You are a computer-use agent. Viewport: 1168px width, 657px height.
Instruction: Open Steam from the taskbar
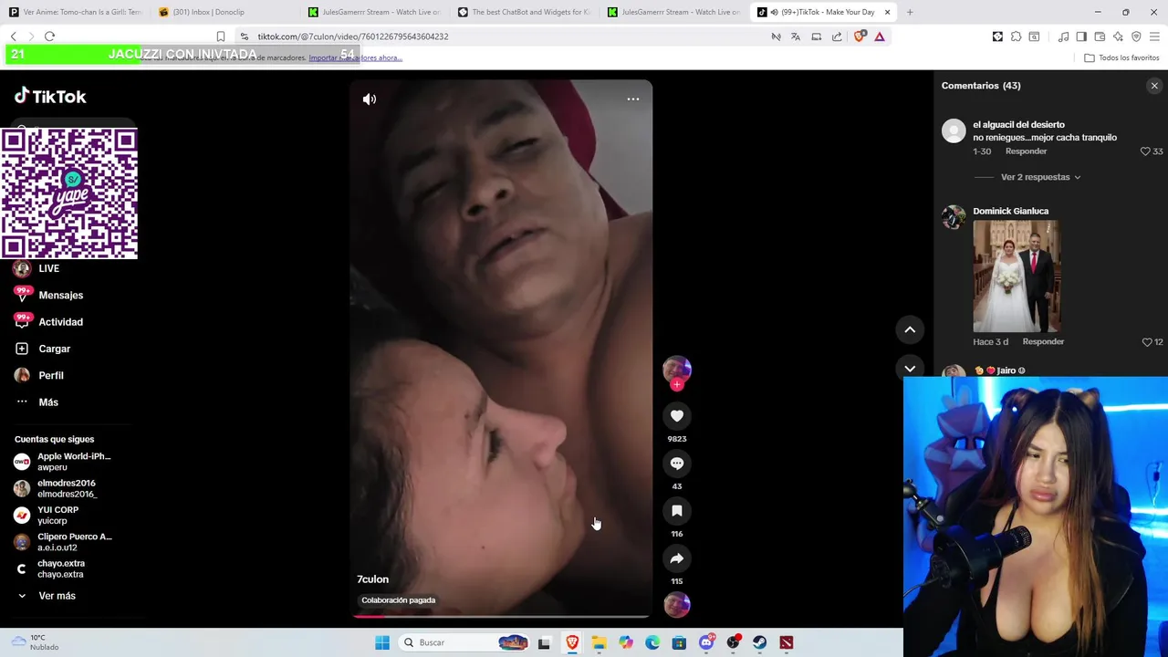760,642
